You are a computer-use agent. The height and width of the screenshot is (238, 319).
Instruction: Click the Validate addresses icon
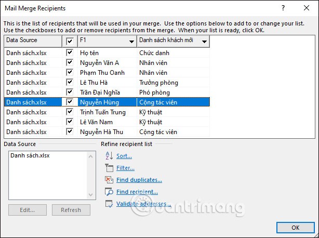pos(109,204)
